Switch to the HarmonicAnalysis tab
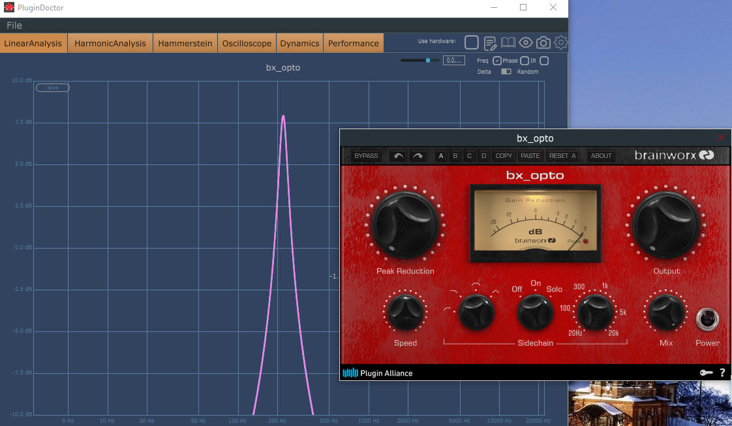732x426 pixels. pyautogui.click(x=110, y=44)
